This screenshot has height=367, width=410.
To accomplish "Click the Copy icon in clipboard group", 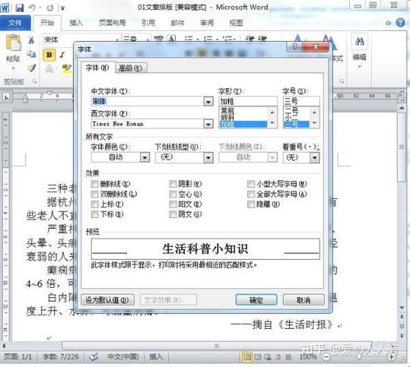I will click(x=31, y=54).
